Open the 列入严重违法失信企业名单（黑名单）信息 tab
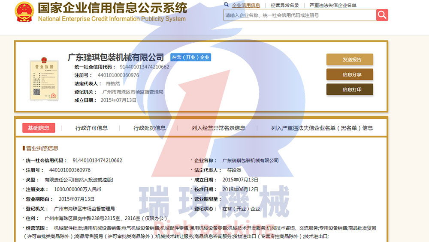 coord(322,128)
